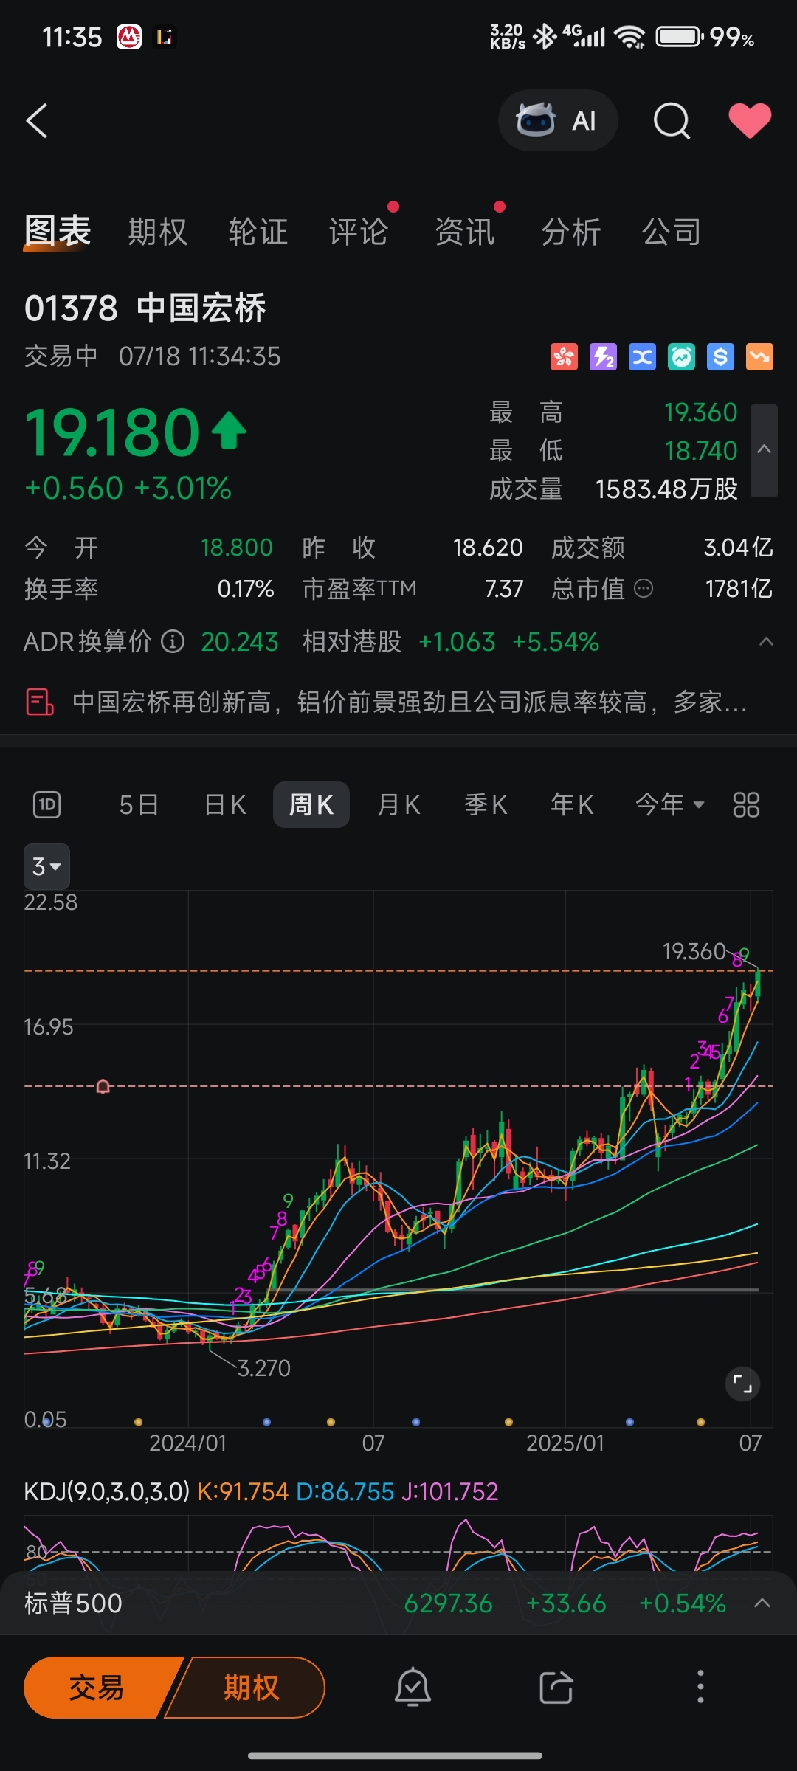Open 评论 comments tab
The width and height of the screenshot is (797, 1771).
(x=359, y=232)
